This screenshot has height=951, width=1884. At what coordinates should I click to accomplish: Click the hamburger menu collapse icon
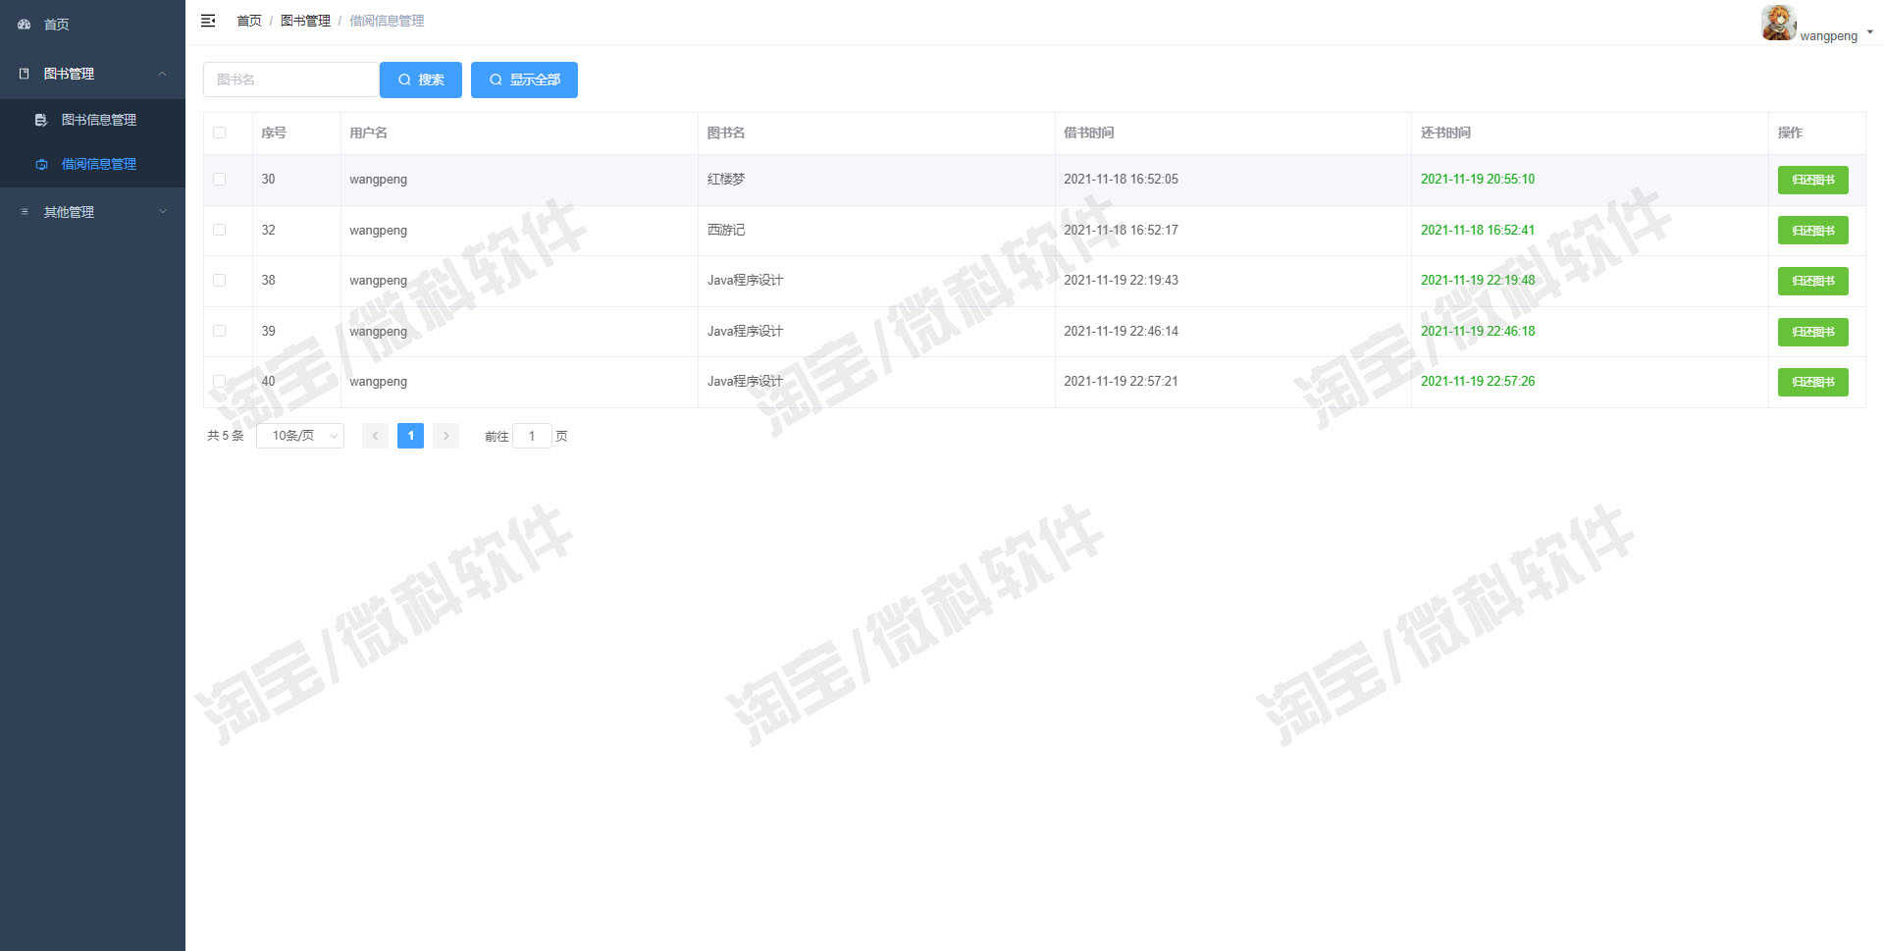coord(208,21)
